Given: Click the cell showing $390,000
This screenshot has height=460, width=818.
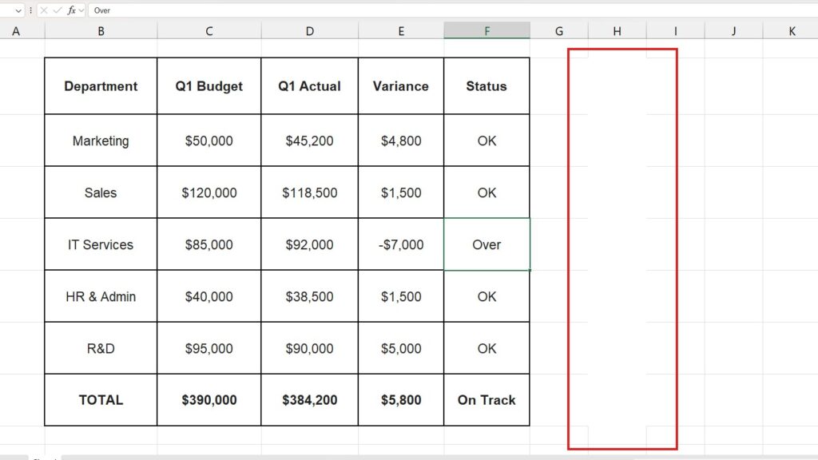Looking at the screenshot, I should click(x=208, y=400).
